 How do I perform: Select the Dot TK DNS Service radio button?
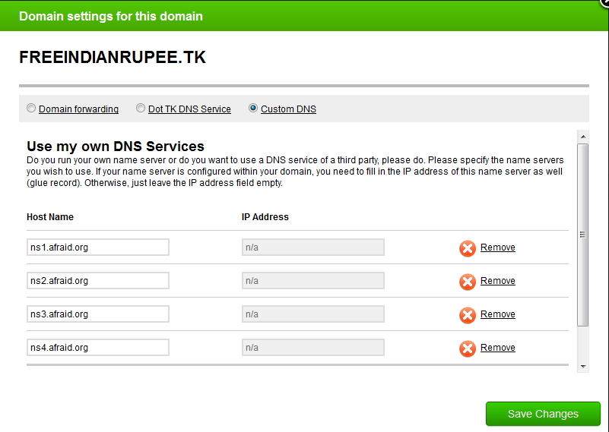tap(141, 109)
